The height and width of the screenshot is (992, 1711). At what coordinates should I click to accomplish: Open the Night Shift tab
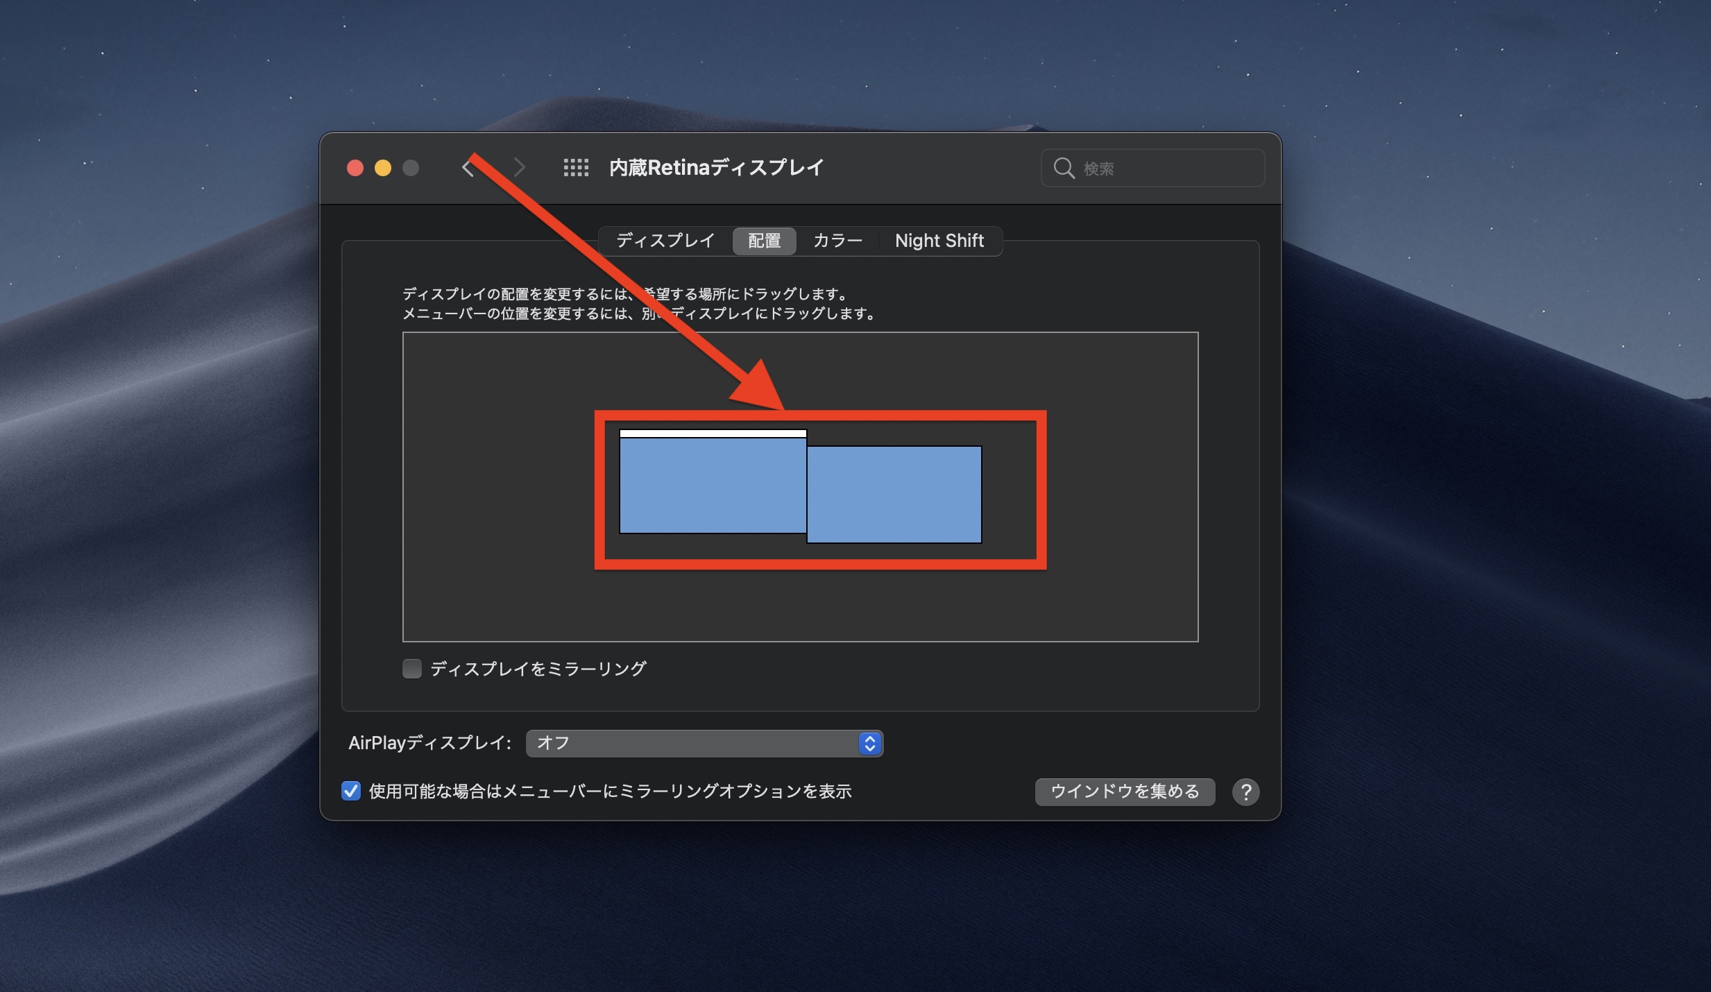click(939, 241)
